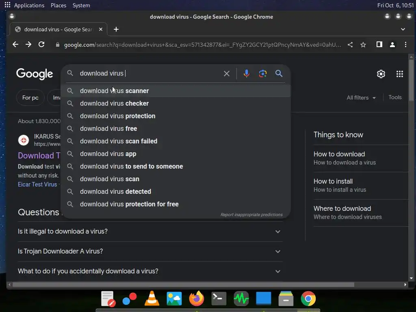Select suggestion download virus scan
The height and width of the screenshot is (312, 416).
coord(175,179)
